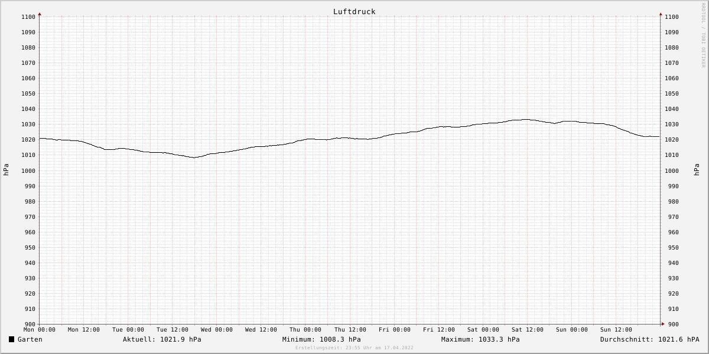Click the Maximum: 1033.3 hPa value
The height and width of the screenshot is (354, 709).
pos(480,339)
